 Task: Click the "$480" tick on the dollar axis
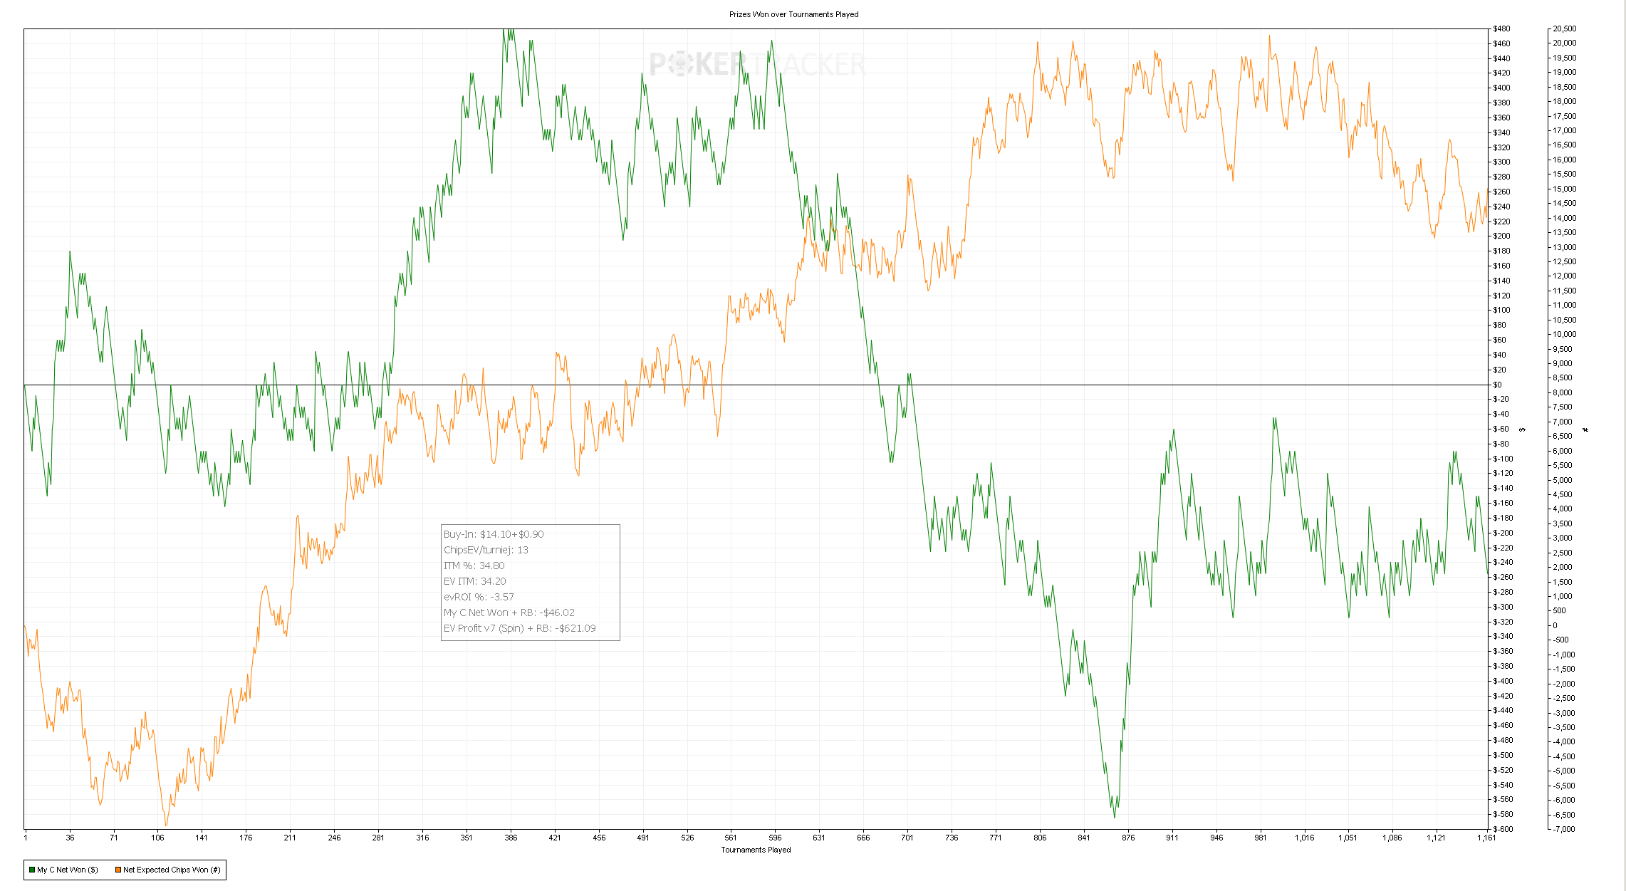[1501, 29]
